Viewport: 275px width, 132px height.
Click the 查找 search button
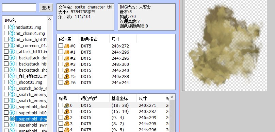[46, 8]
